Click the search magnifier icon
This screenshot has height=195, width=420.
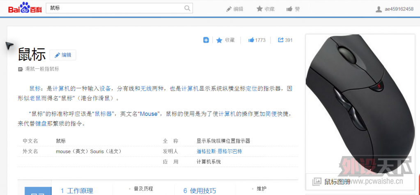[x=188, y=8]
